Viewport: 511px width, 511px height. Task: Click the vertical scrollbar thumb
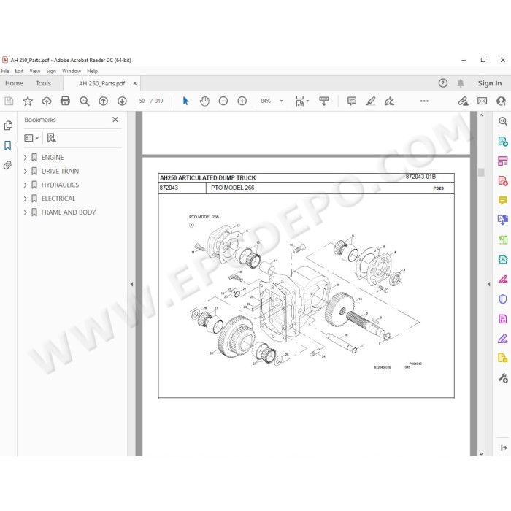(x=481, y=172)
